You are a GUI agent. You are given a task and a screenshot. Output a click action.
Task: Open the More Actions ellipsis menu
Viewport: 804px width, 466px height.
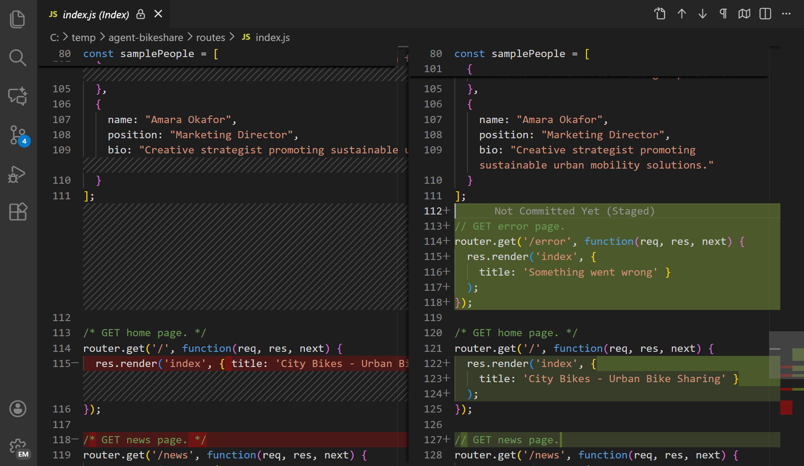(x=786, y=14)
